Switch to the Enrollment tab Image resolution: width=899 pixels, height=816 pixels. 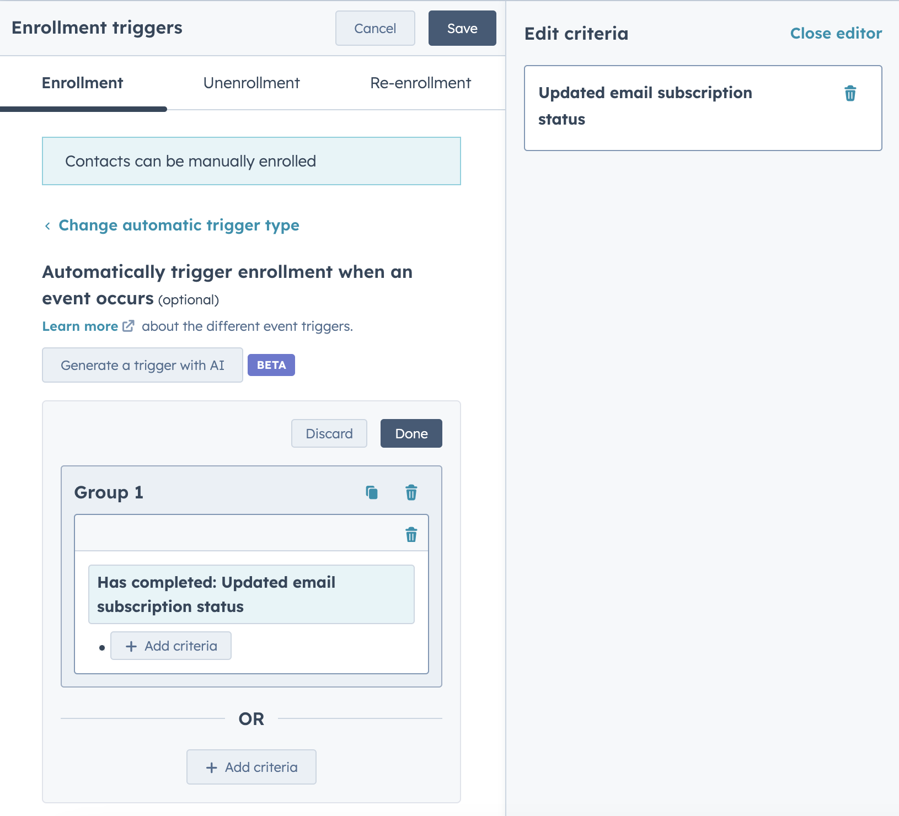point(83,83)
